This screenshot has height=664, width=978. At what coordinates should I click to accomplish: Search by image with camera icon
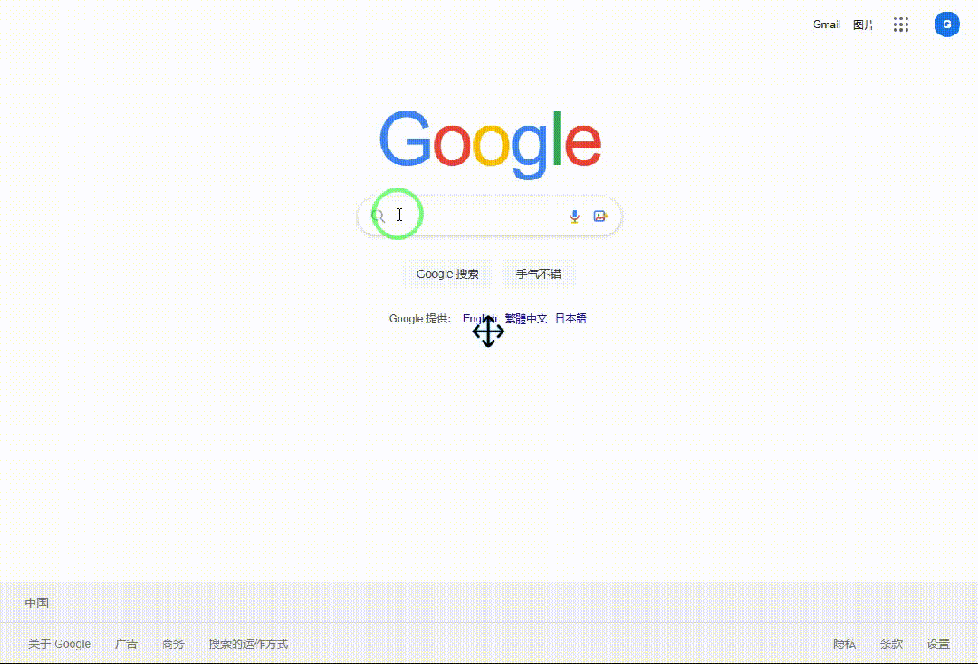(600, 216)
